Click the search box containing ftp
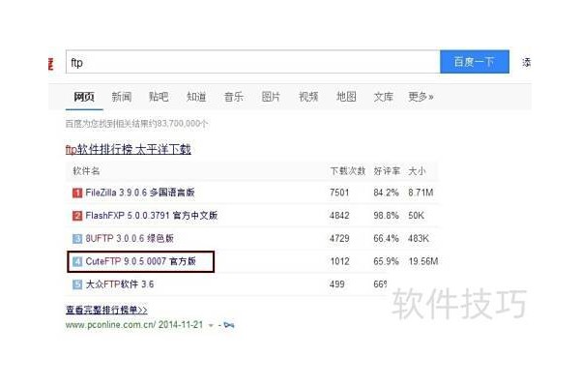Image resolution: width=580 pixels, height=387 pixels. coord(252,62)
